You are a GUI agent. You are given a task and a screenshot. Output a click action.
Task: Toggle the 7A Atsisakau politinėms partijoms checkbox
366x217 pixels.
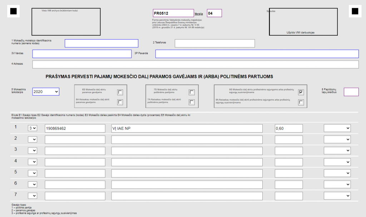192,103
